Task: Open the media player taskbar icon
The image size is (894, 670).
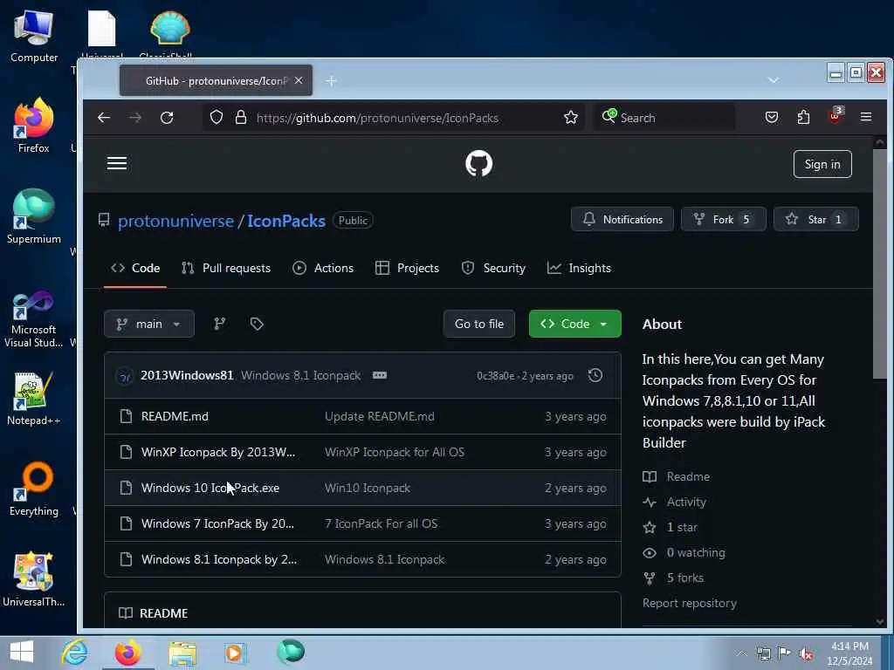Action: coord(235,653)
